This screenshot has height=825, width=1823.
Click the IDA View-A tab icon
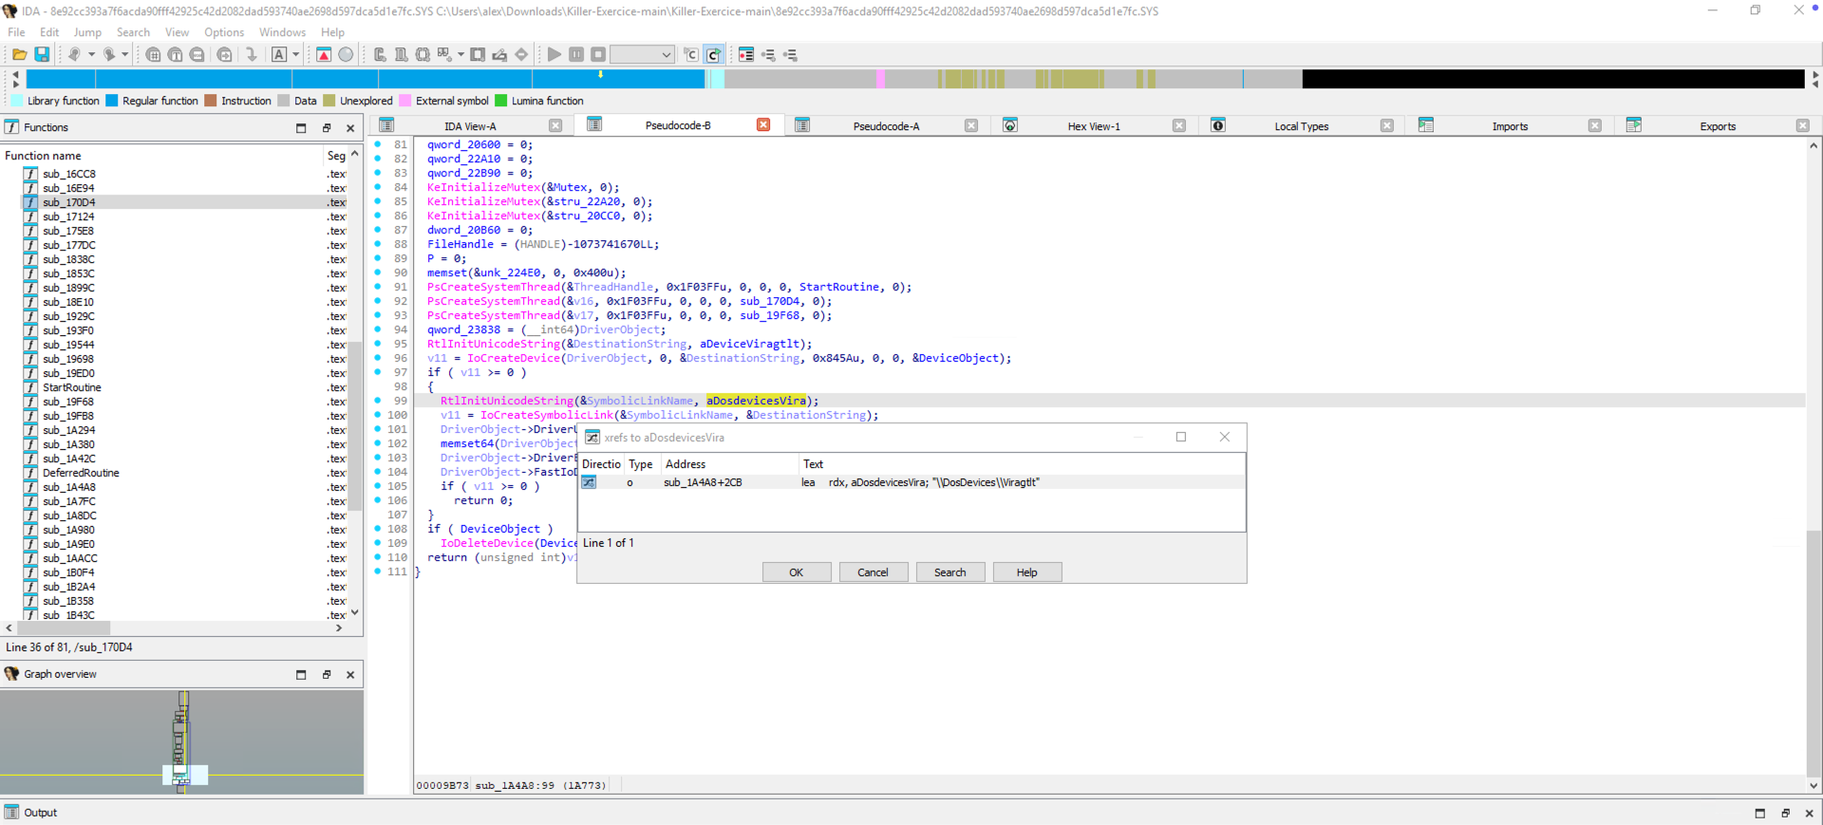[x=386, y=125]
